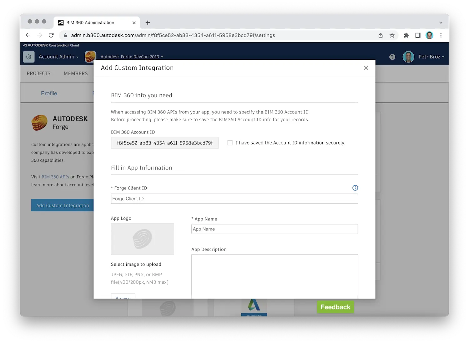Viewport: 469px width, 343px height.
Task: Open the BIM 360 APIs link
Action: tap(55, 177)
